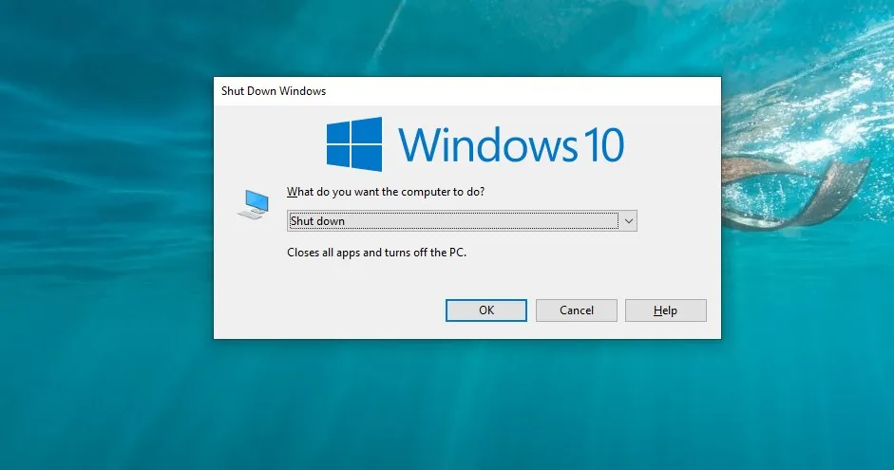The width and height of the screenshot is (894, 470).
Task: Click 'What do you want the computer to do?' label
Action: (385, 192)
